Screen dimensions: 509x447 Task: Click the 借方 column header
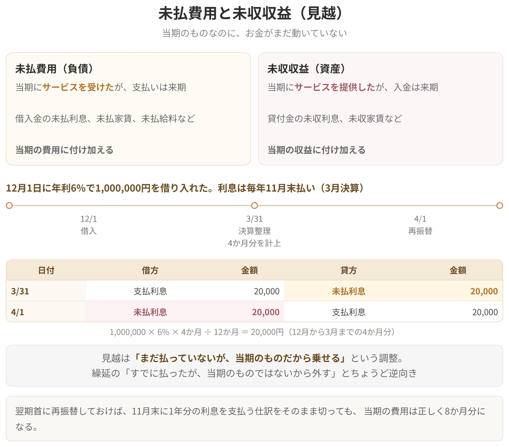point(150,270)
